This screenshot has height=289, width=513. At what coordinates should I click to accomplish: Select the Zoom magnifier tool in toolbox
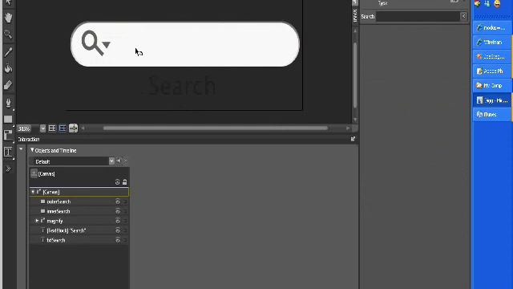[8, 34]
